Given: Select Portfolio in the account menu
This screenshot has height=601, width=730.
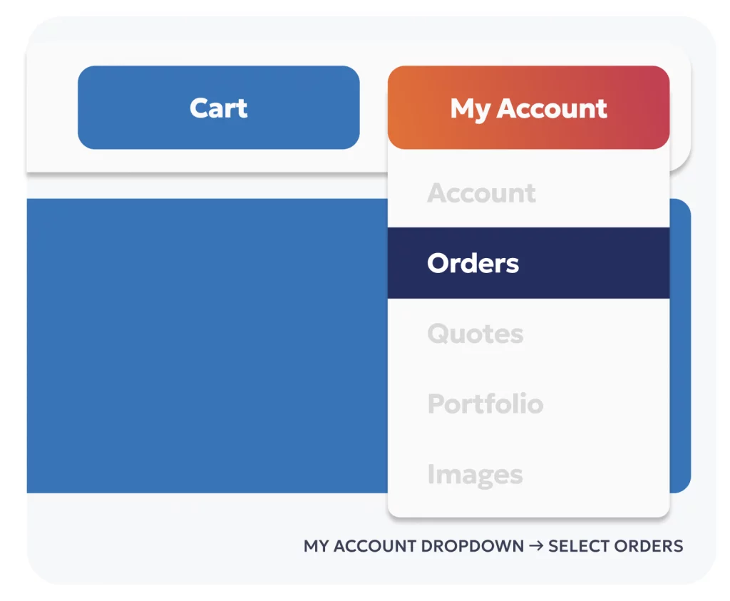Looking at the screenshot, I should [528, 404].
